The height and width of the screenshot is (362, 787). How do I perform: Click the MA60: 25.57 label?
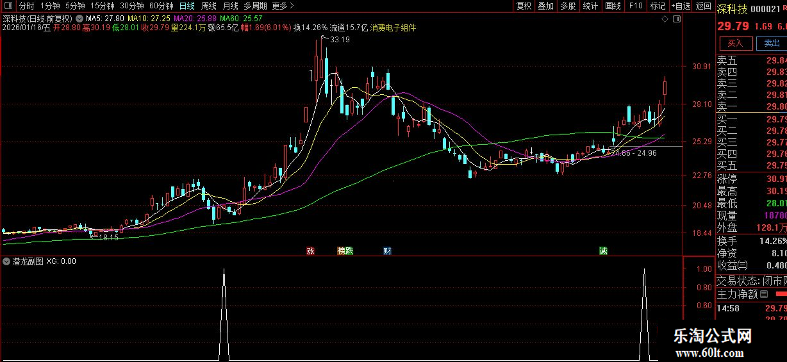pyautogui.click(x=241, y=19)
